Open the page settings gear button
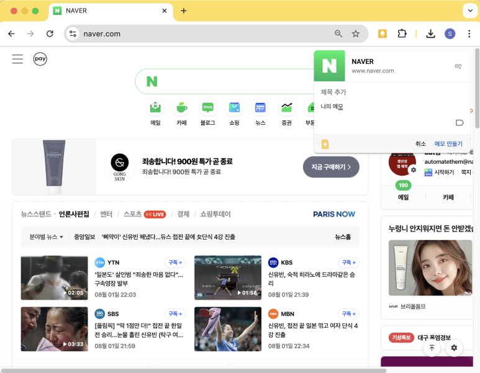This screenshot has width=480, height=373. pos(454,348)
